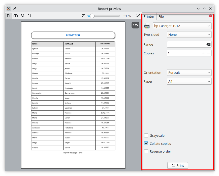This screenshot has width=219, height=176.
Task: Select single page view icon
Action: click(x=9, y=16)
